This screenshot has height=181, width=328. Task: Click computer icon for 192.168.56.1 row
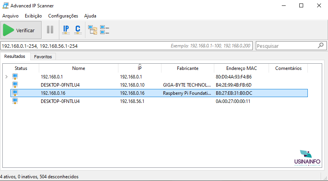15,101
